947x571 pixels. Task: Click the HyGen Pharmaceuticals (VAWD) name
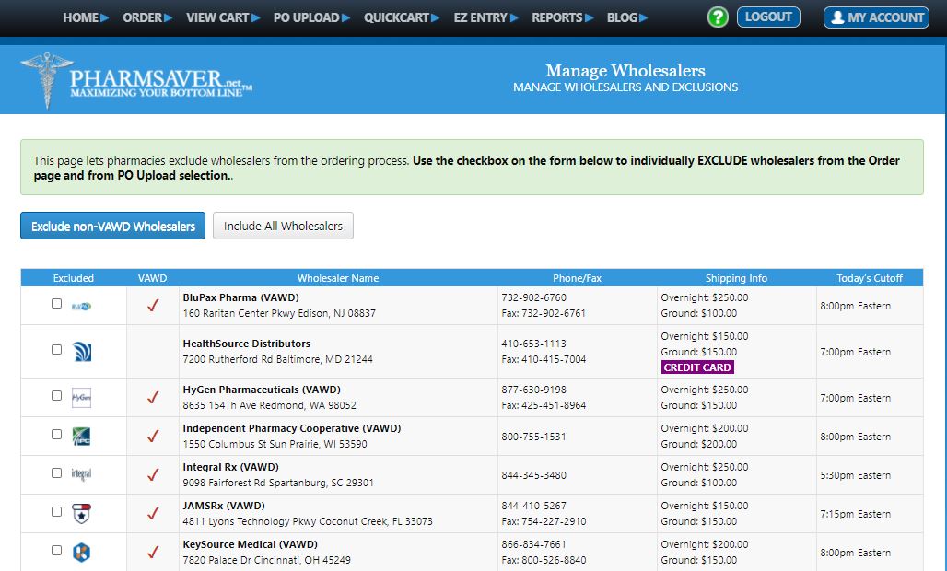262,390
